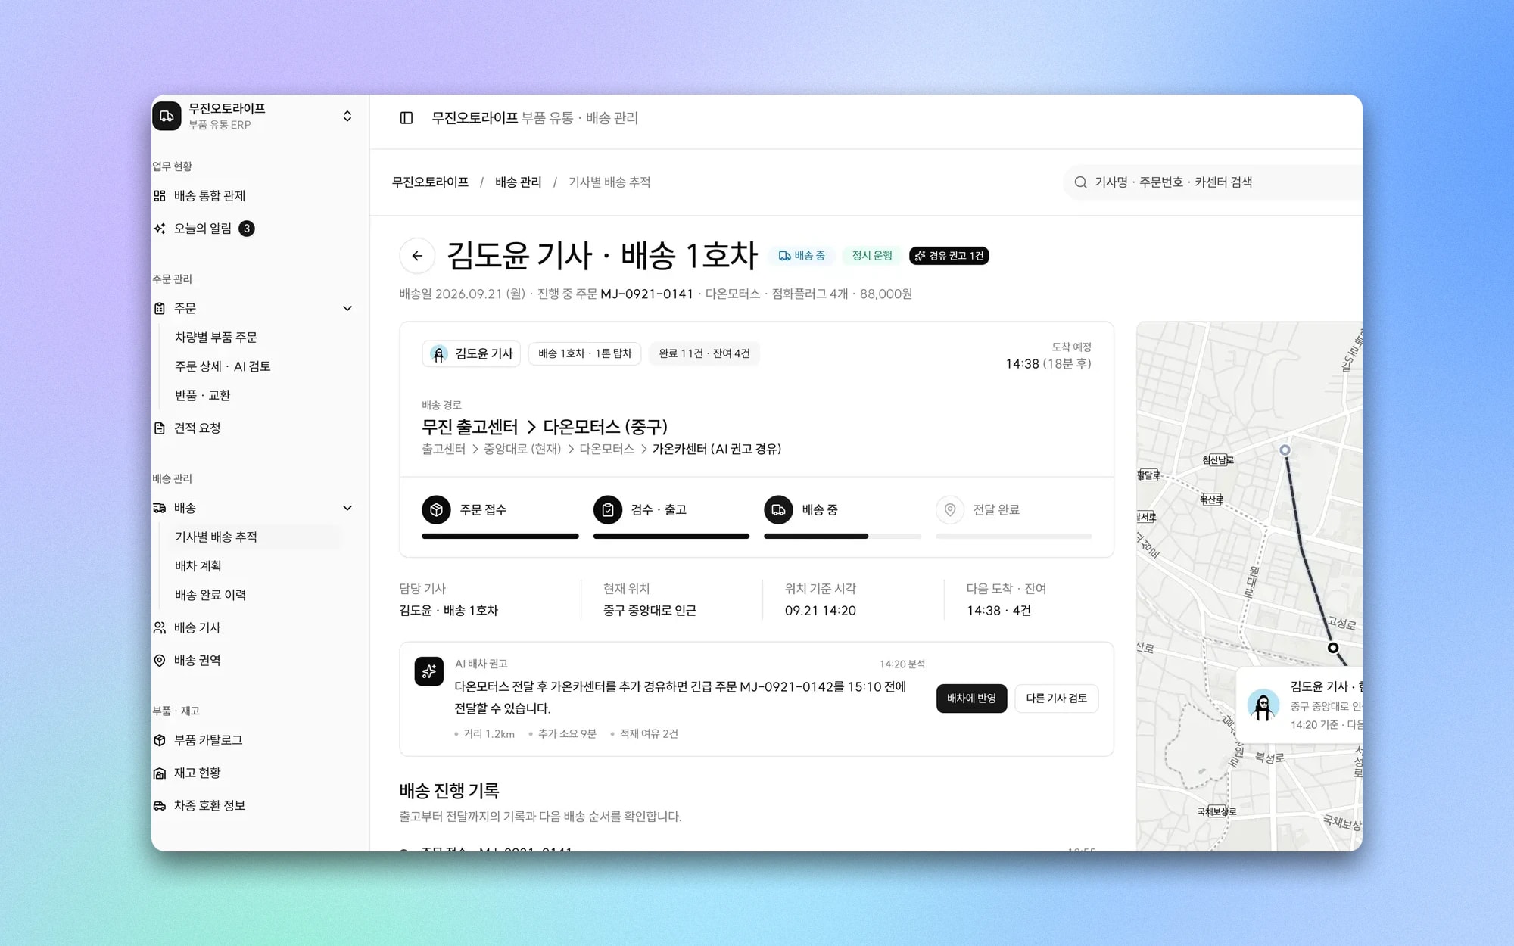Click the 배송 중 step truck icon
The width and height of the screenshot is (1514, 946).
pos(778,510)
